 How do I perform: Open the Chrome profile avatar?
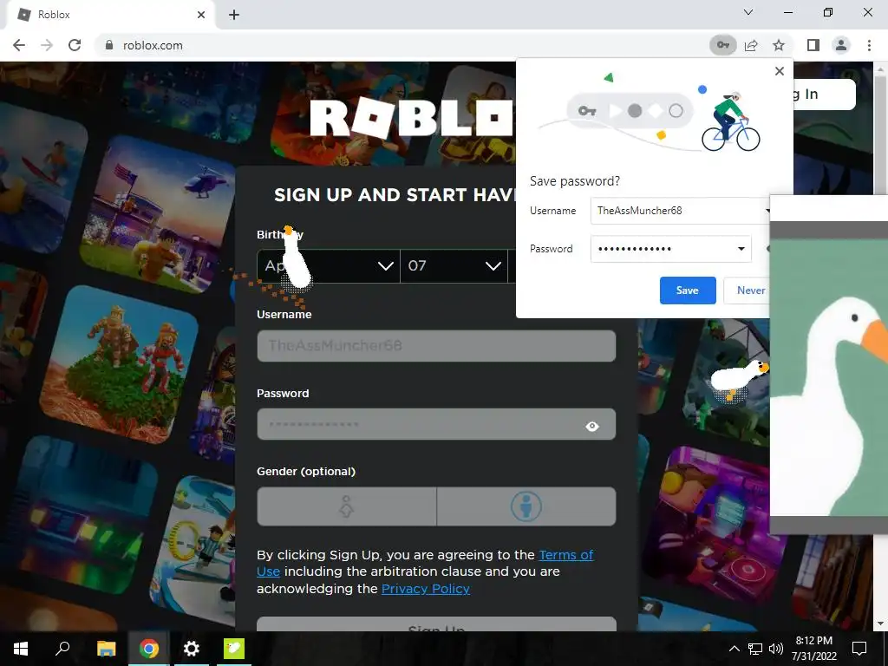pyautogui.click(x=841, y=45)
